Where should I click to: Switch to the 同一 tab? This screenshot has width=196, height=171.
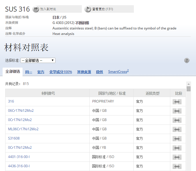(x=28, y=72)
